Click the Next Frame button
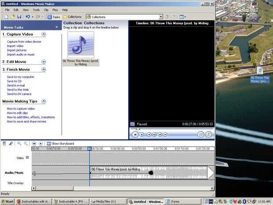273x205 pixels. tap(160, 134)
